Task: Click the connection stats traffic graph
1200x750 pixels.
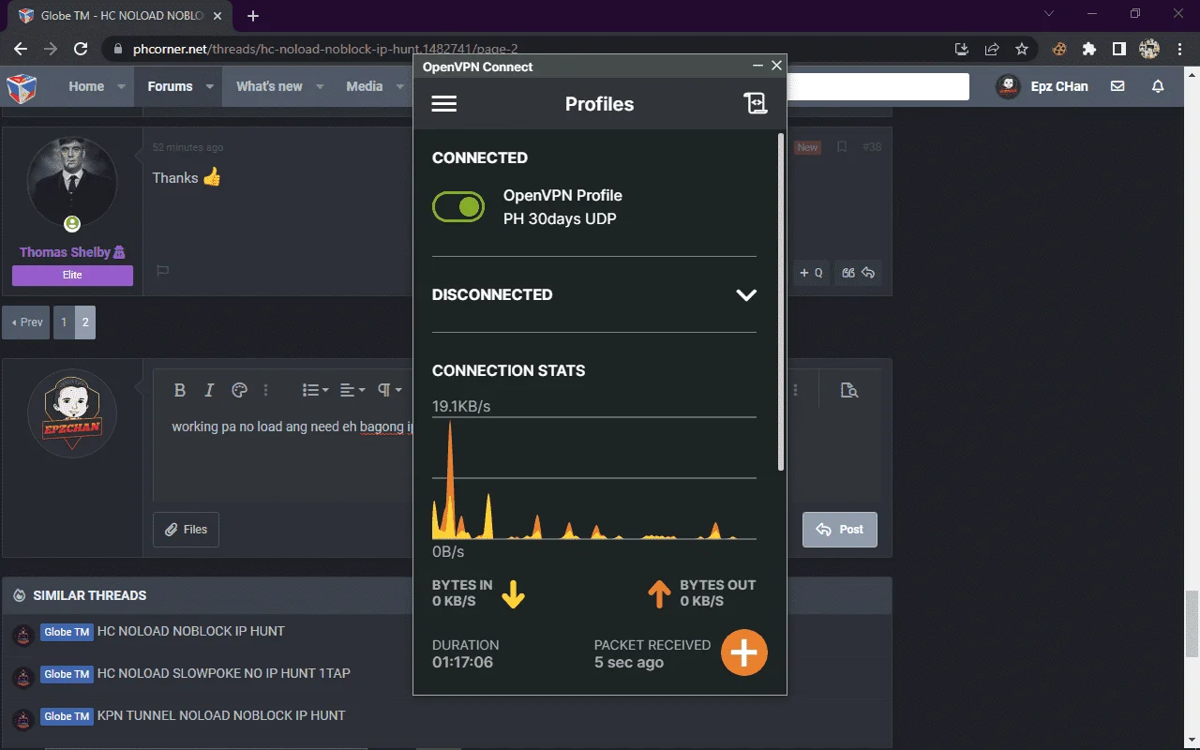Action: [593, 478]
